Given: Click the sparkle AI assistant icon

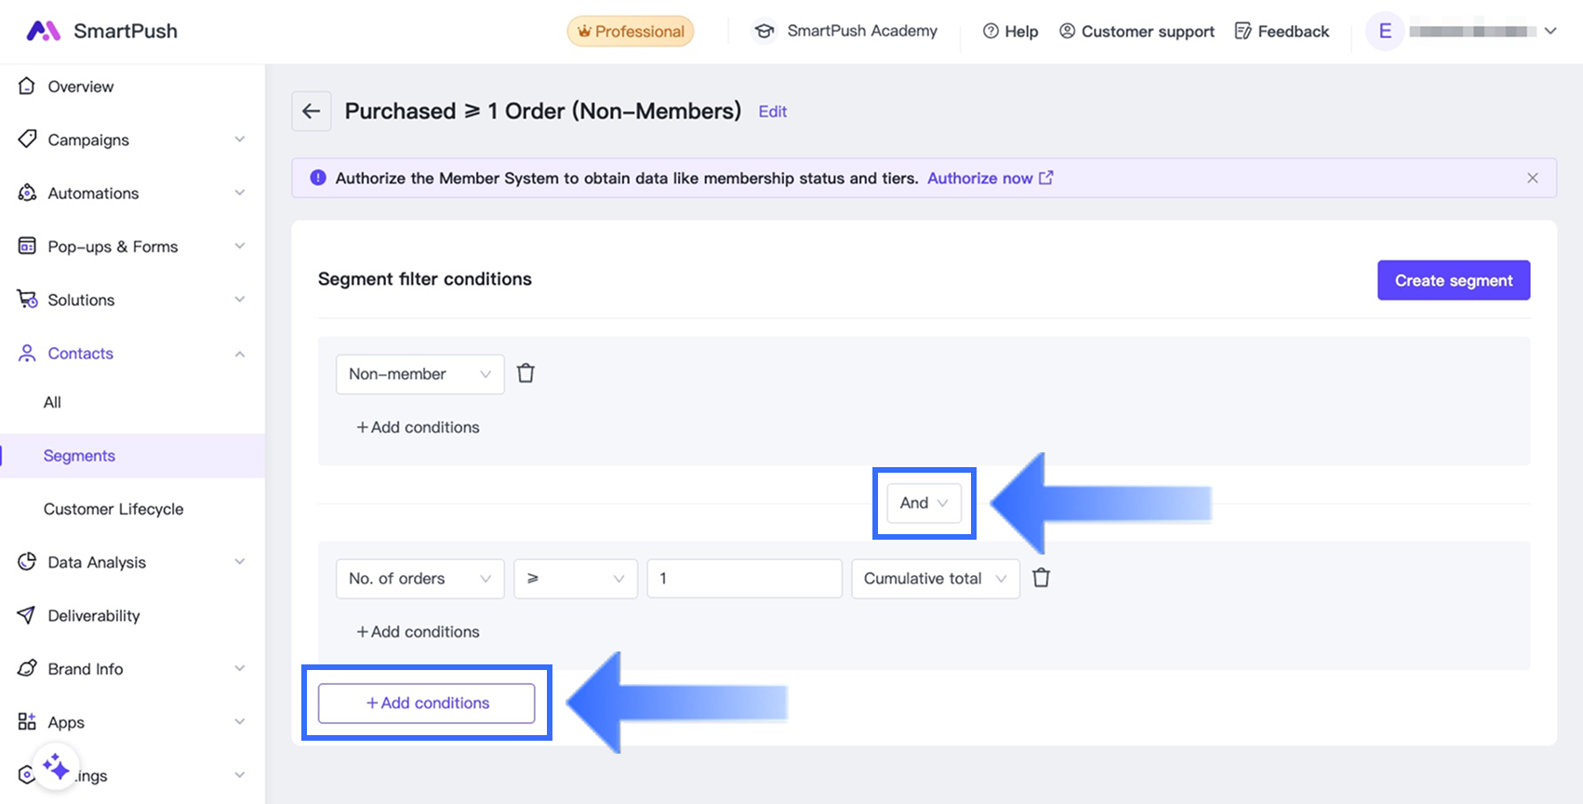Looking at the screenshot, I should click(56, 768).
